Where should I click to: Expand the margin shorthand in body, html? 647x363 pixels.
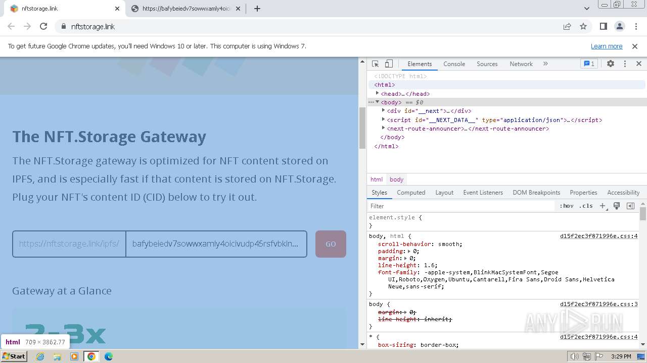tap(406, 258)
